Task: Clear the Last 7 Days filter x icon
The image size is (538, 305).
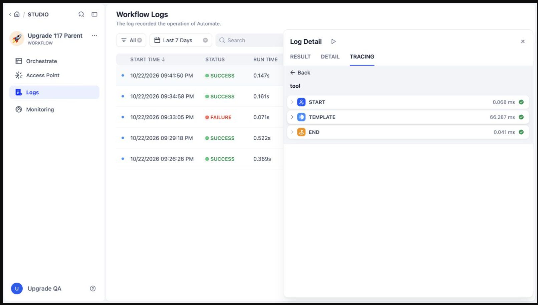Action: pos(205,40)
